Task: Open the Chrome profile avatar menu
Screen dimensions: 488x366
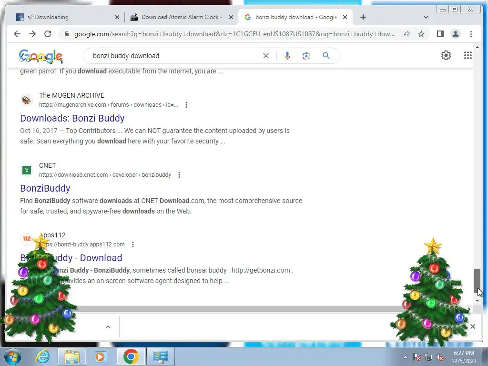Action: 455,34
